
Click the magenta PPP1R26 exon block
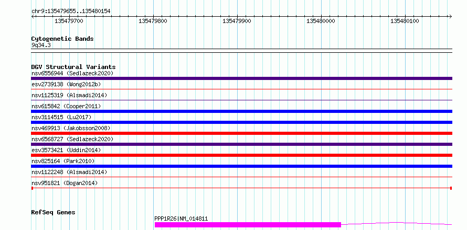point(248,225)
